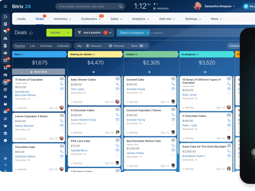
Task: Expand Inventory menu
Action: coord(62,19)
